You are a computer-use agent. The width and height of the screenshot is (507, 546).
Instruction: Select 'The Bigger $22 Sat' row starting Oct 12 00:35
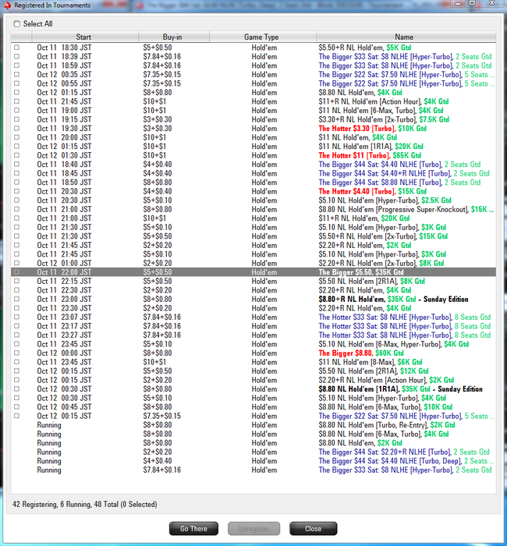(253, 75)
